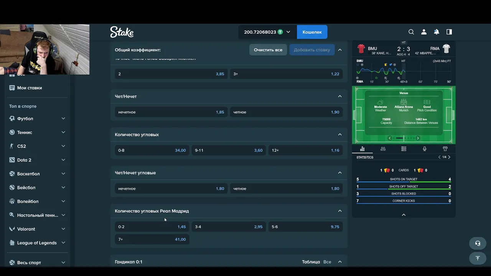
Task: Expand the Dota 2 sidebar chevron
Action: pyautogui.click(x=63, y=160)
